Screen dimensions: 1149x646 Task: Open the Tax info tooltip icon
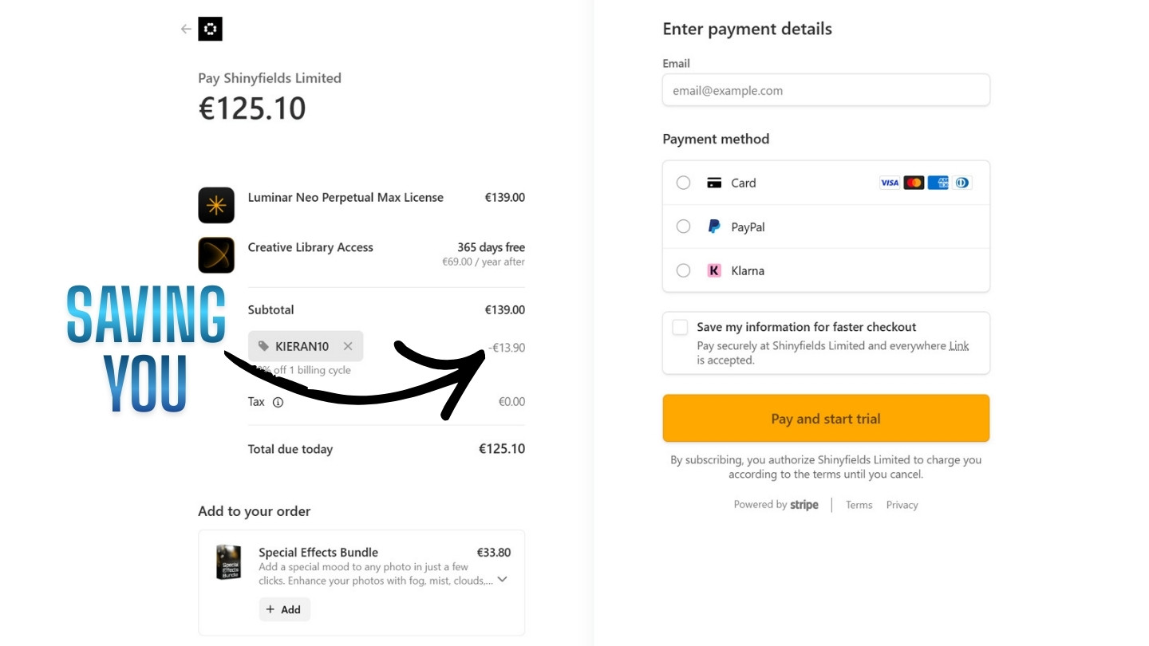pos(278,402)
